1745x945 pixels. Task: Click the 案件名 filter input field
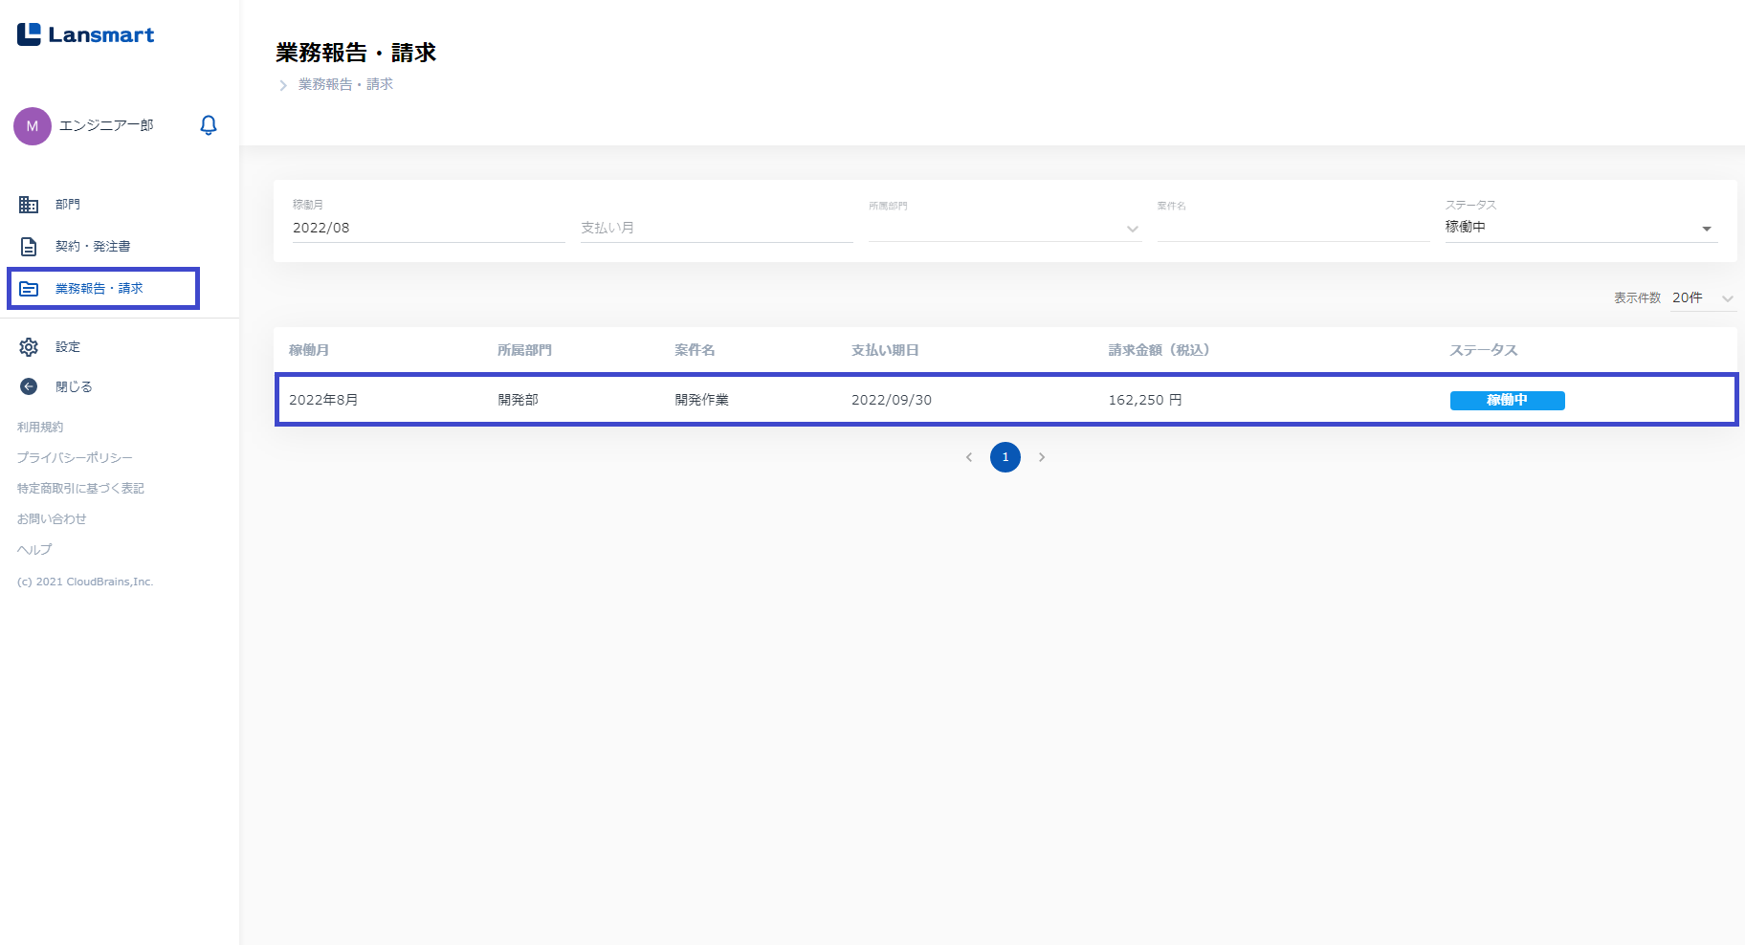1293,228
